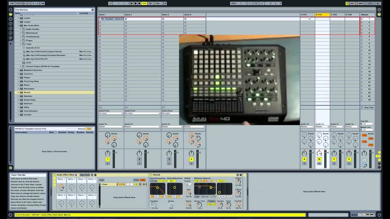Click the Hide button in rack

143,180
